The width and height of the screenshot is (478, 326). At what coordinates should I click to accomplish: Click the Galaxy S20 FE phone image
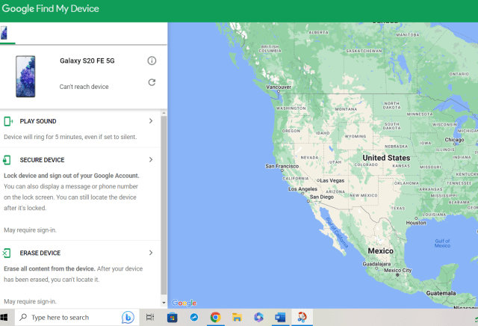(x=25, y=76)
